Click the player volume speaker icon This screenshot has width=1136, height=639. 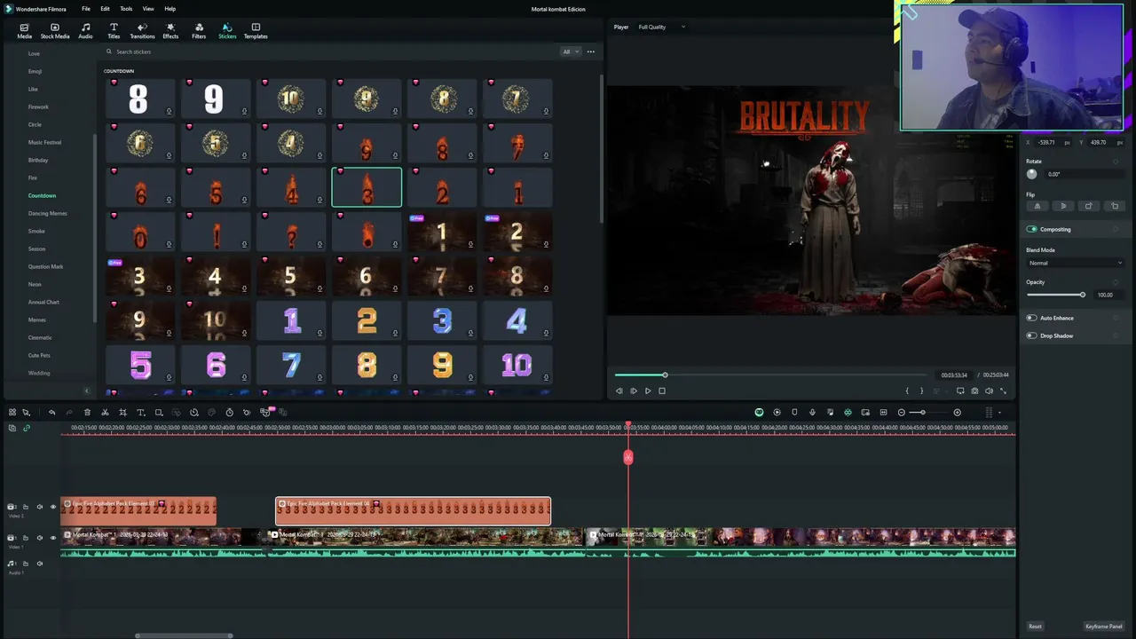(989, 390)
